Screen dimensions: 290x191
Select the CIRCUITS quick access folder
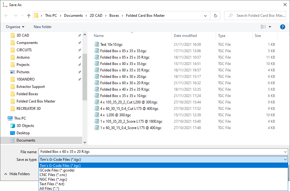point(24,50)
